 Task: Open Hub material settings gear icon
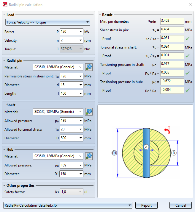pos(89,156)
